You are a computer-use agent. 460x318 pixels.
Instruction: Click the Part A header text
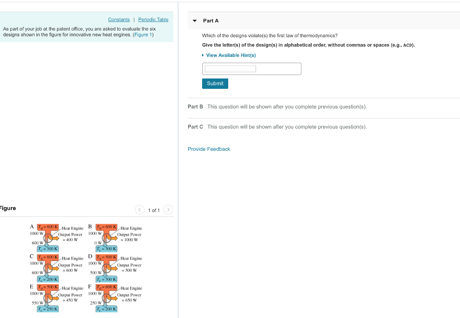coord(211,21)
